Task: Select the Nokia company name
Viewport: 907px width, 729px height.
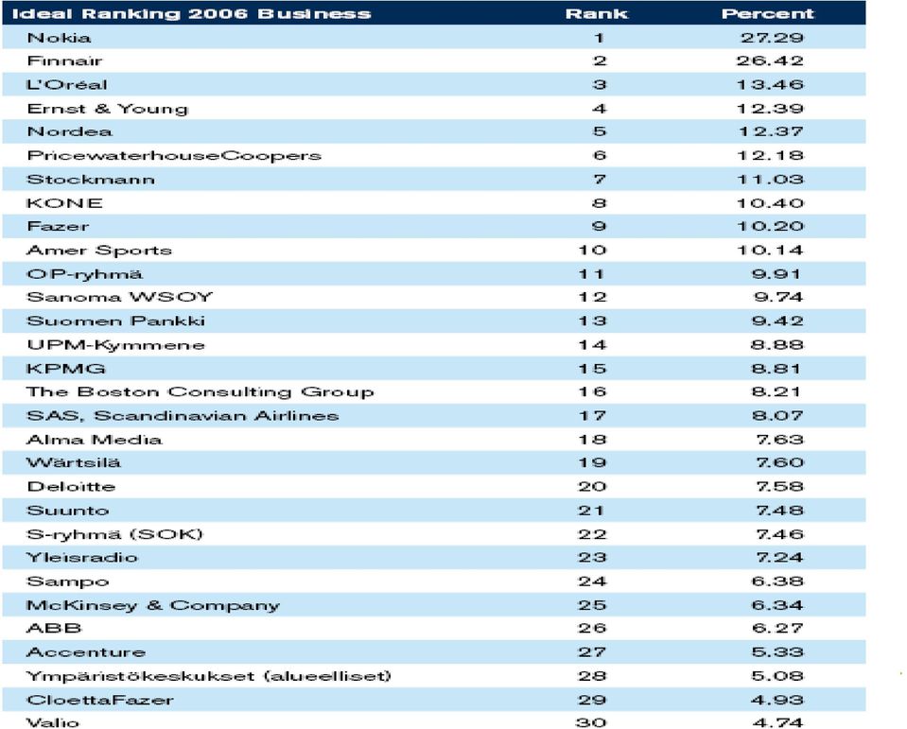Action: [x=59, y=38]
